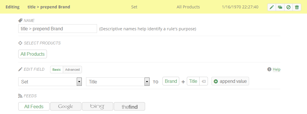Switch to Advanced edit mode

click(x=72, y=70)
